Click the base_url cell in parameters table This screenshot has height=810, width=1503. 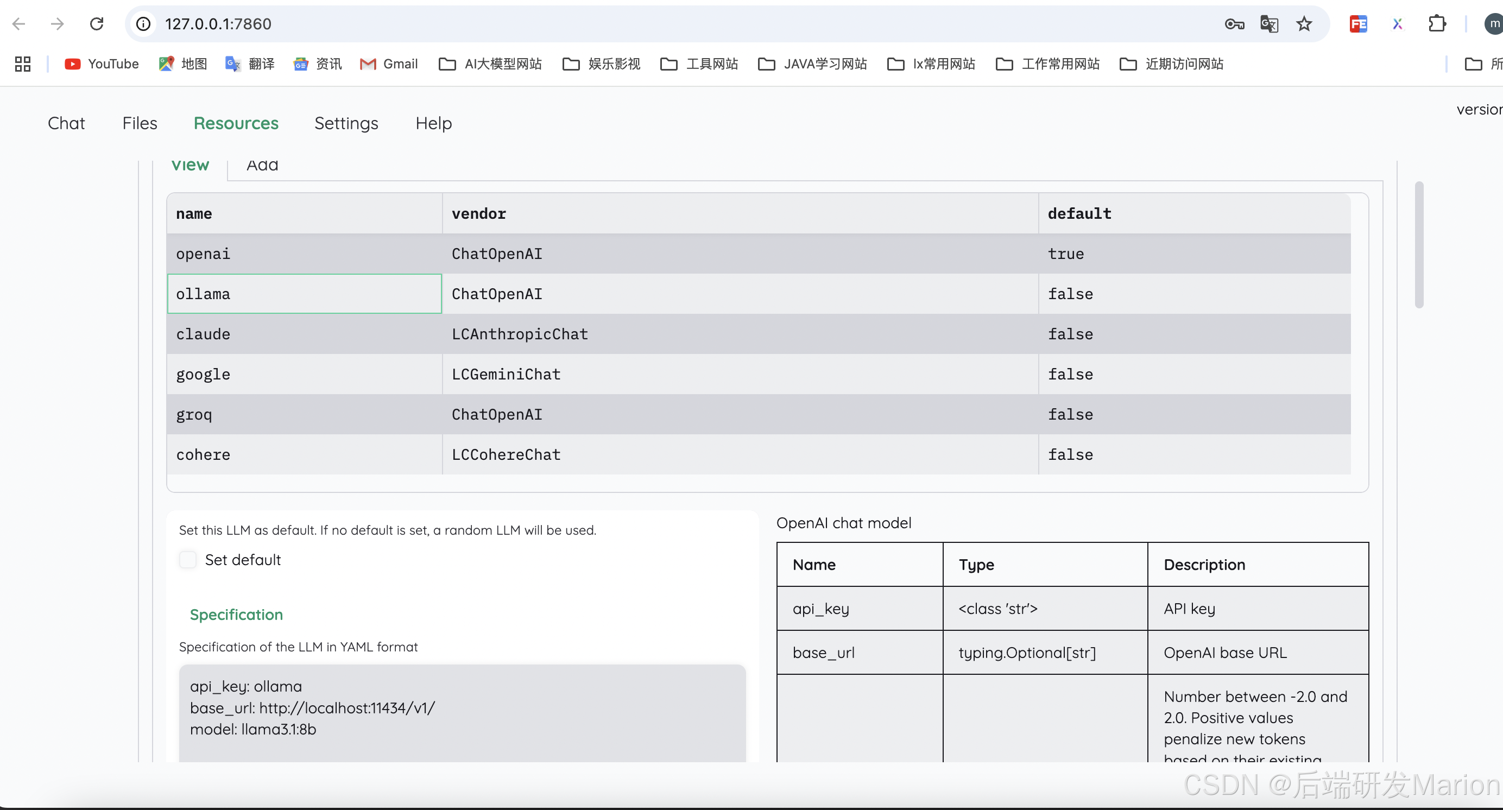tap(860, 653)
